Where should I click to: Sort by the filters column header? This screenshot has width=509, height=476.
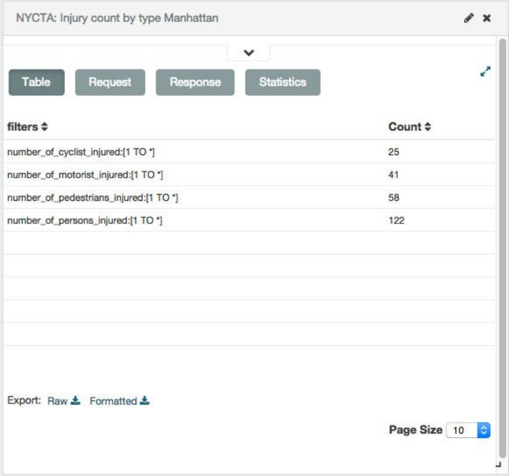(27, 127)
